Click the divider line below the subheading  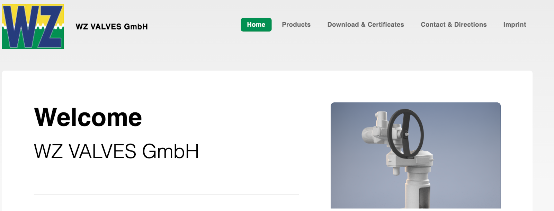point(166,194)
